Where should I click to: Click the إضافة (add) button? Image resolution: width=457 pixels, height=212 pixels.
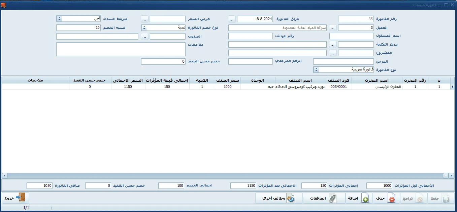pos(358,199)
